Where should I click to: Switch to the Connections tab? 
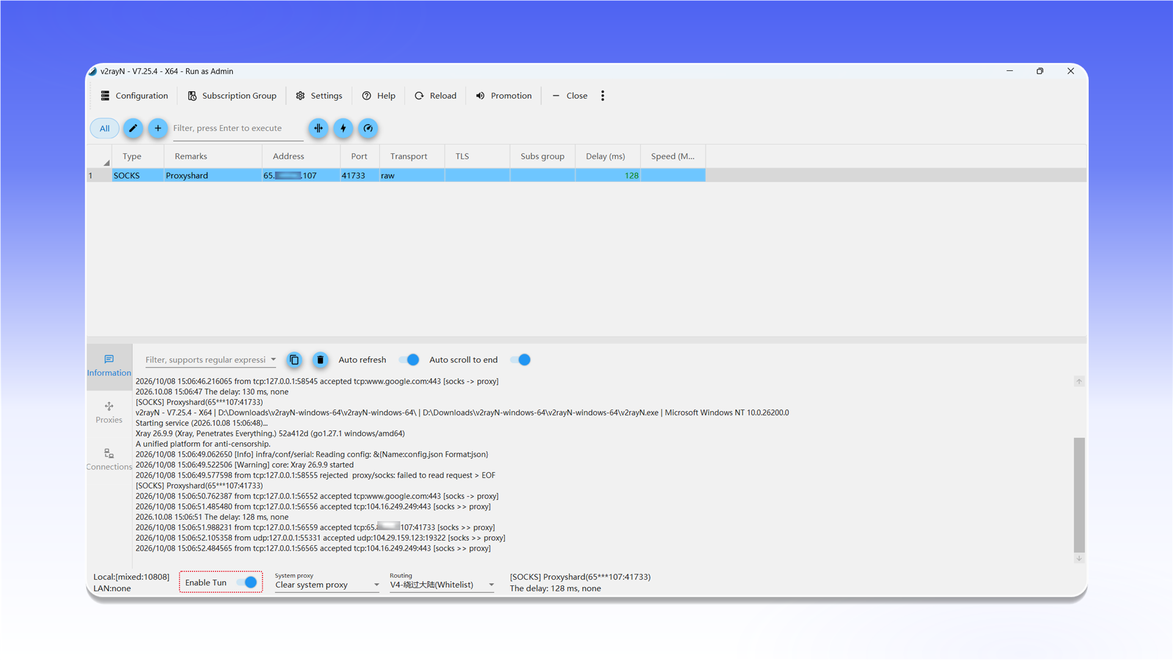[109, 460]
